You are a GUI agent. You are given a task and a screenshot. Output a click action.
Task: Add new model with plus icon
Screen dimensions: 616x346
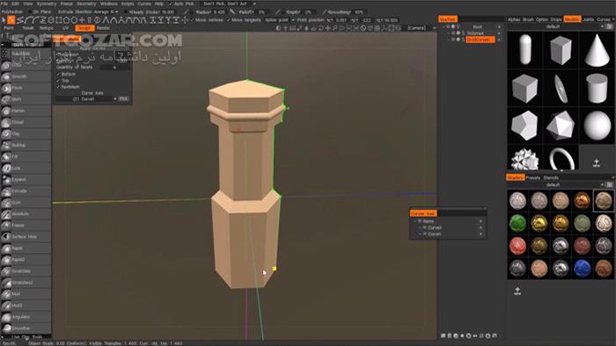pyautogui.click(x=597, y=162)
